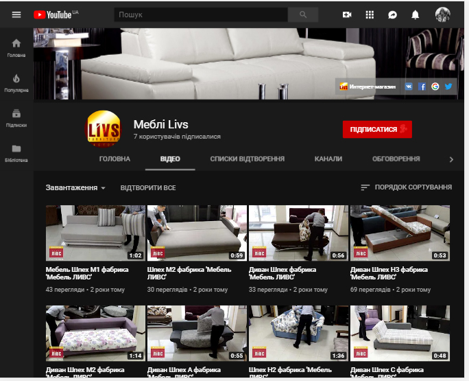Open the Facebook link on banner
This screenshot has width=469, height=381.
click(x=422, y=86)
